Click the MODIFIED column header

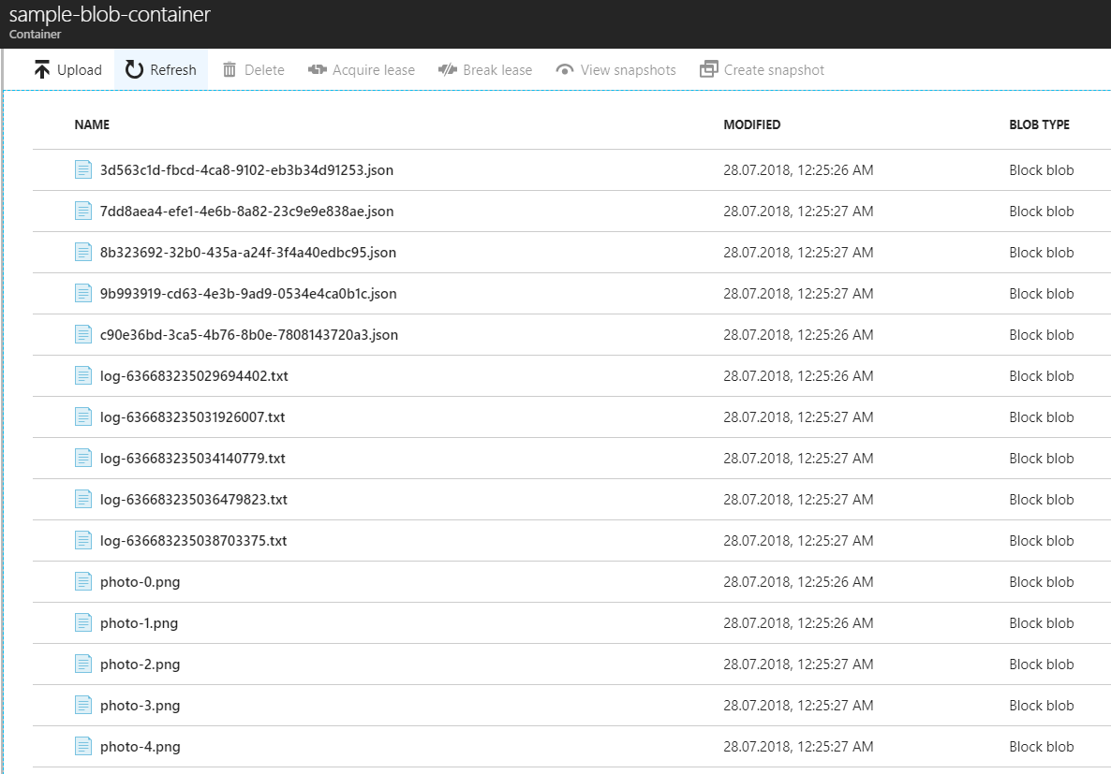(x=752, y=124)
